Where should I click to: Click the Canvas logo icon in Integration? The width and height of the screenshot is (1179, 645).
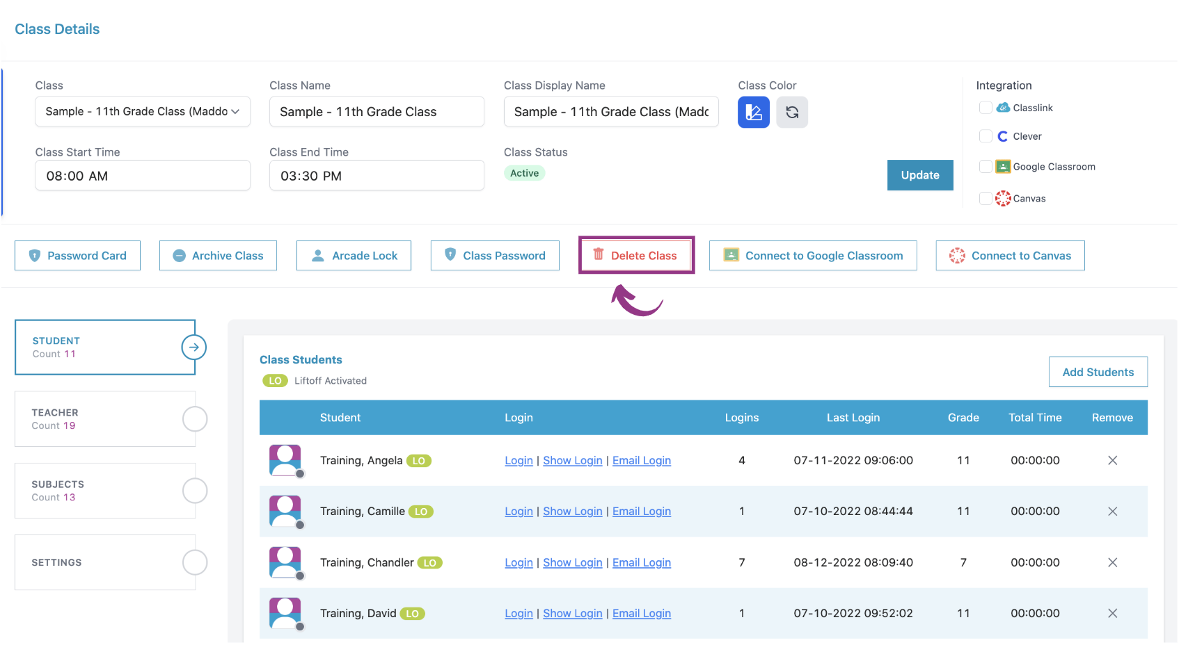(1003, 199)
